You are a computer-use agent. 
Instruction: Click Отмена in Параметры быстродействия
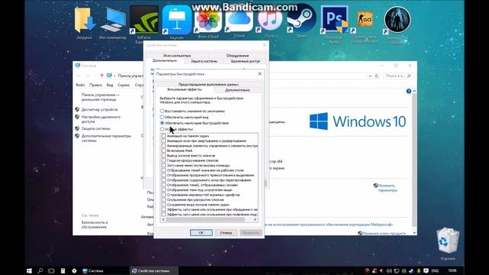click(226, 232)
